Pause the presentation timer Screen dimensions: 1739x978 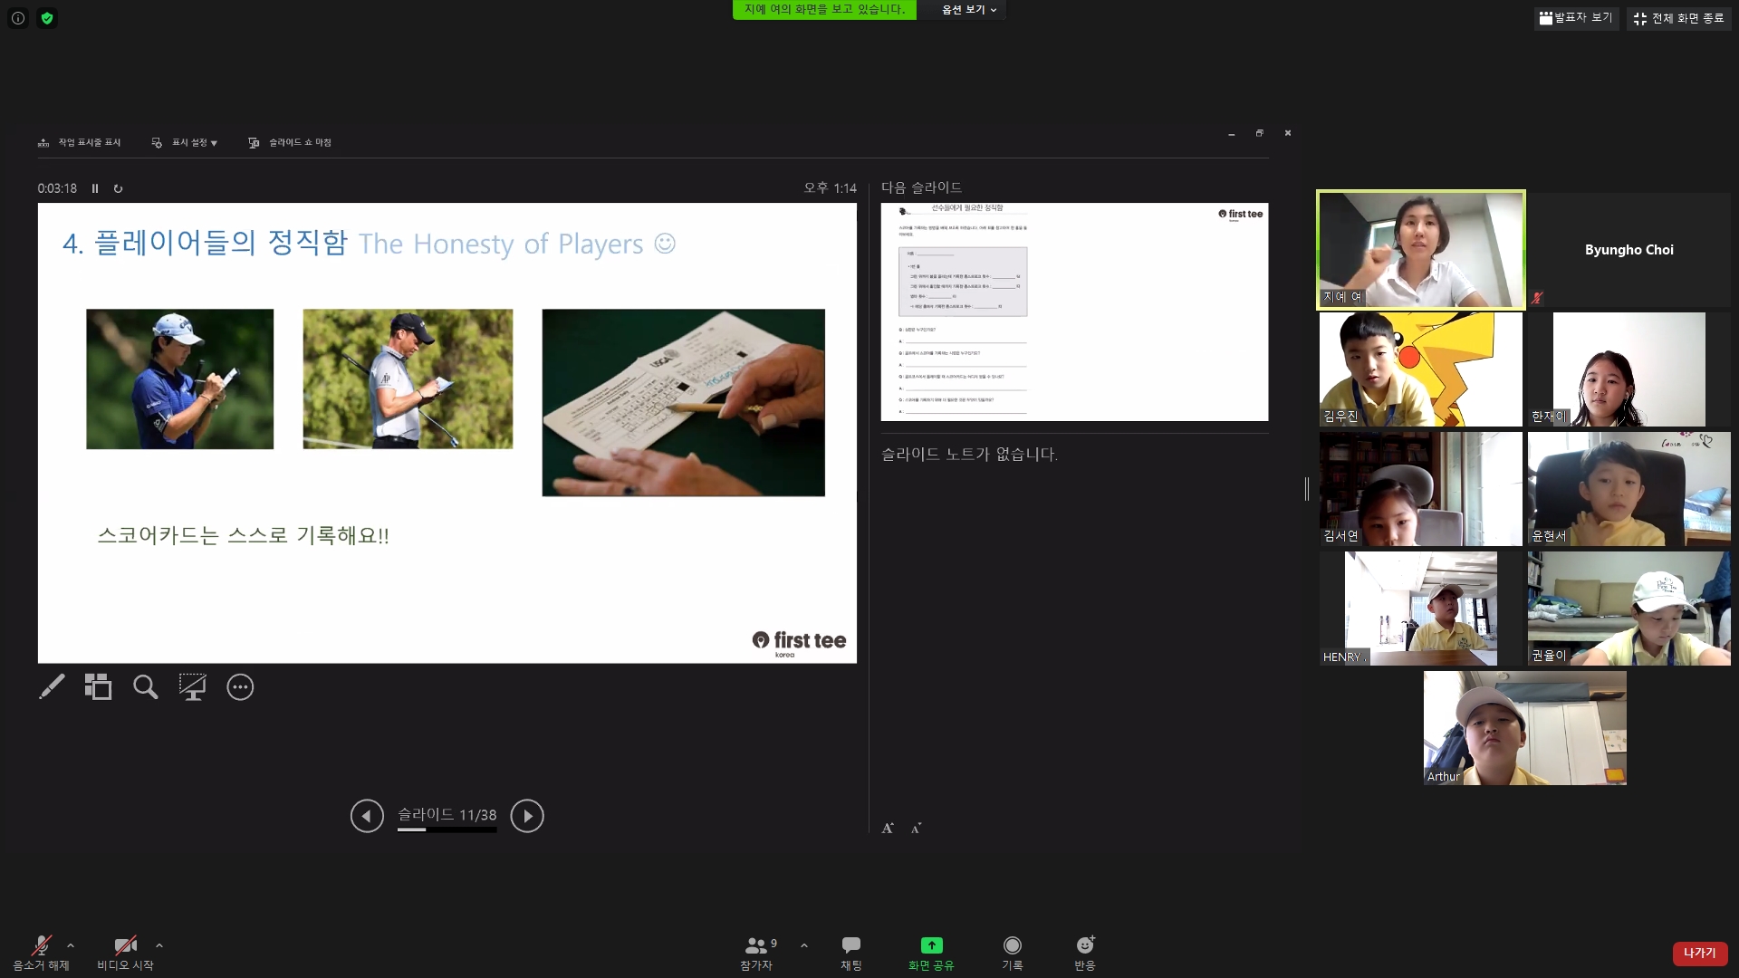pyautogui.click(x=95, y=188)
